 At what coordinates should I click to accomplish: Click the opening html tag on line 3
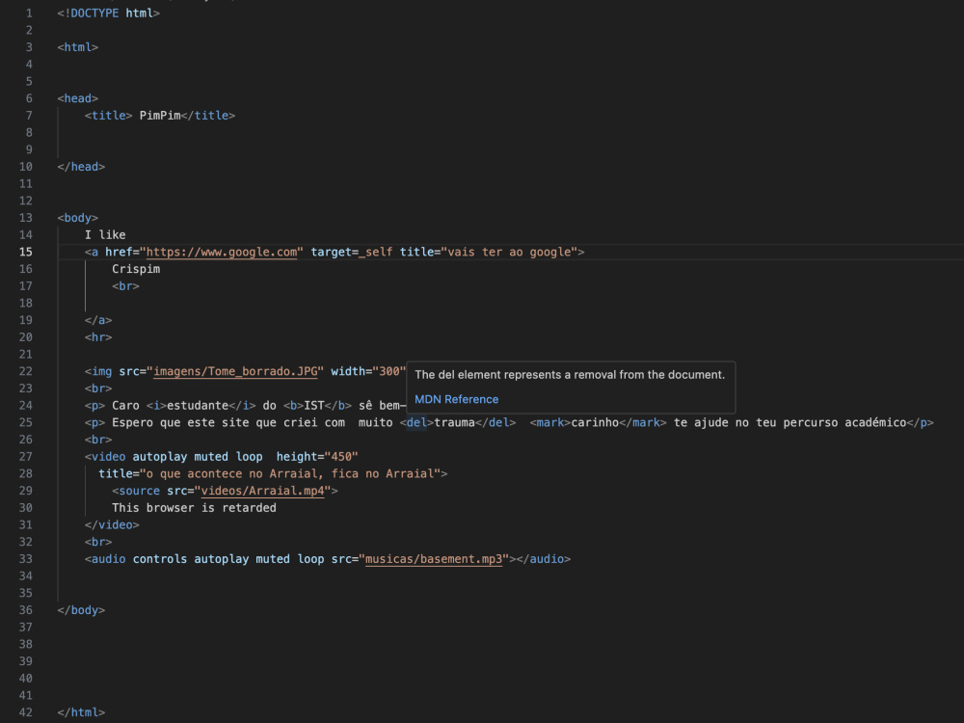click(x=77, y=46)
